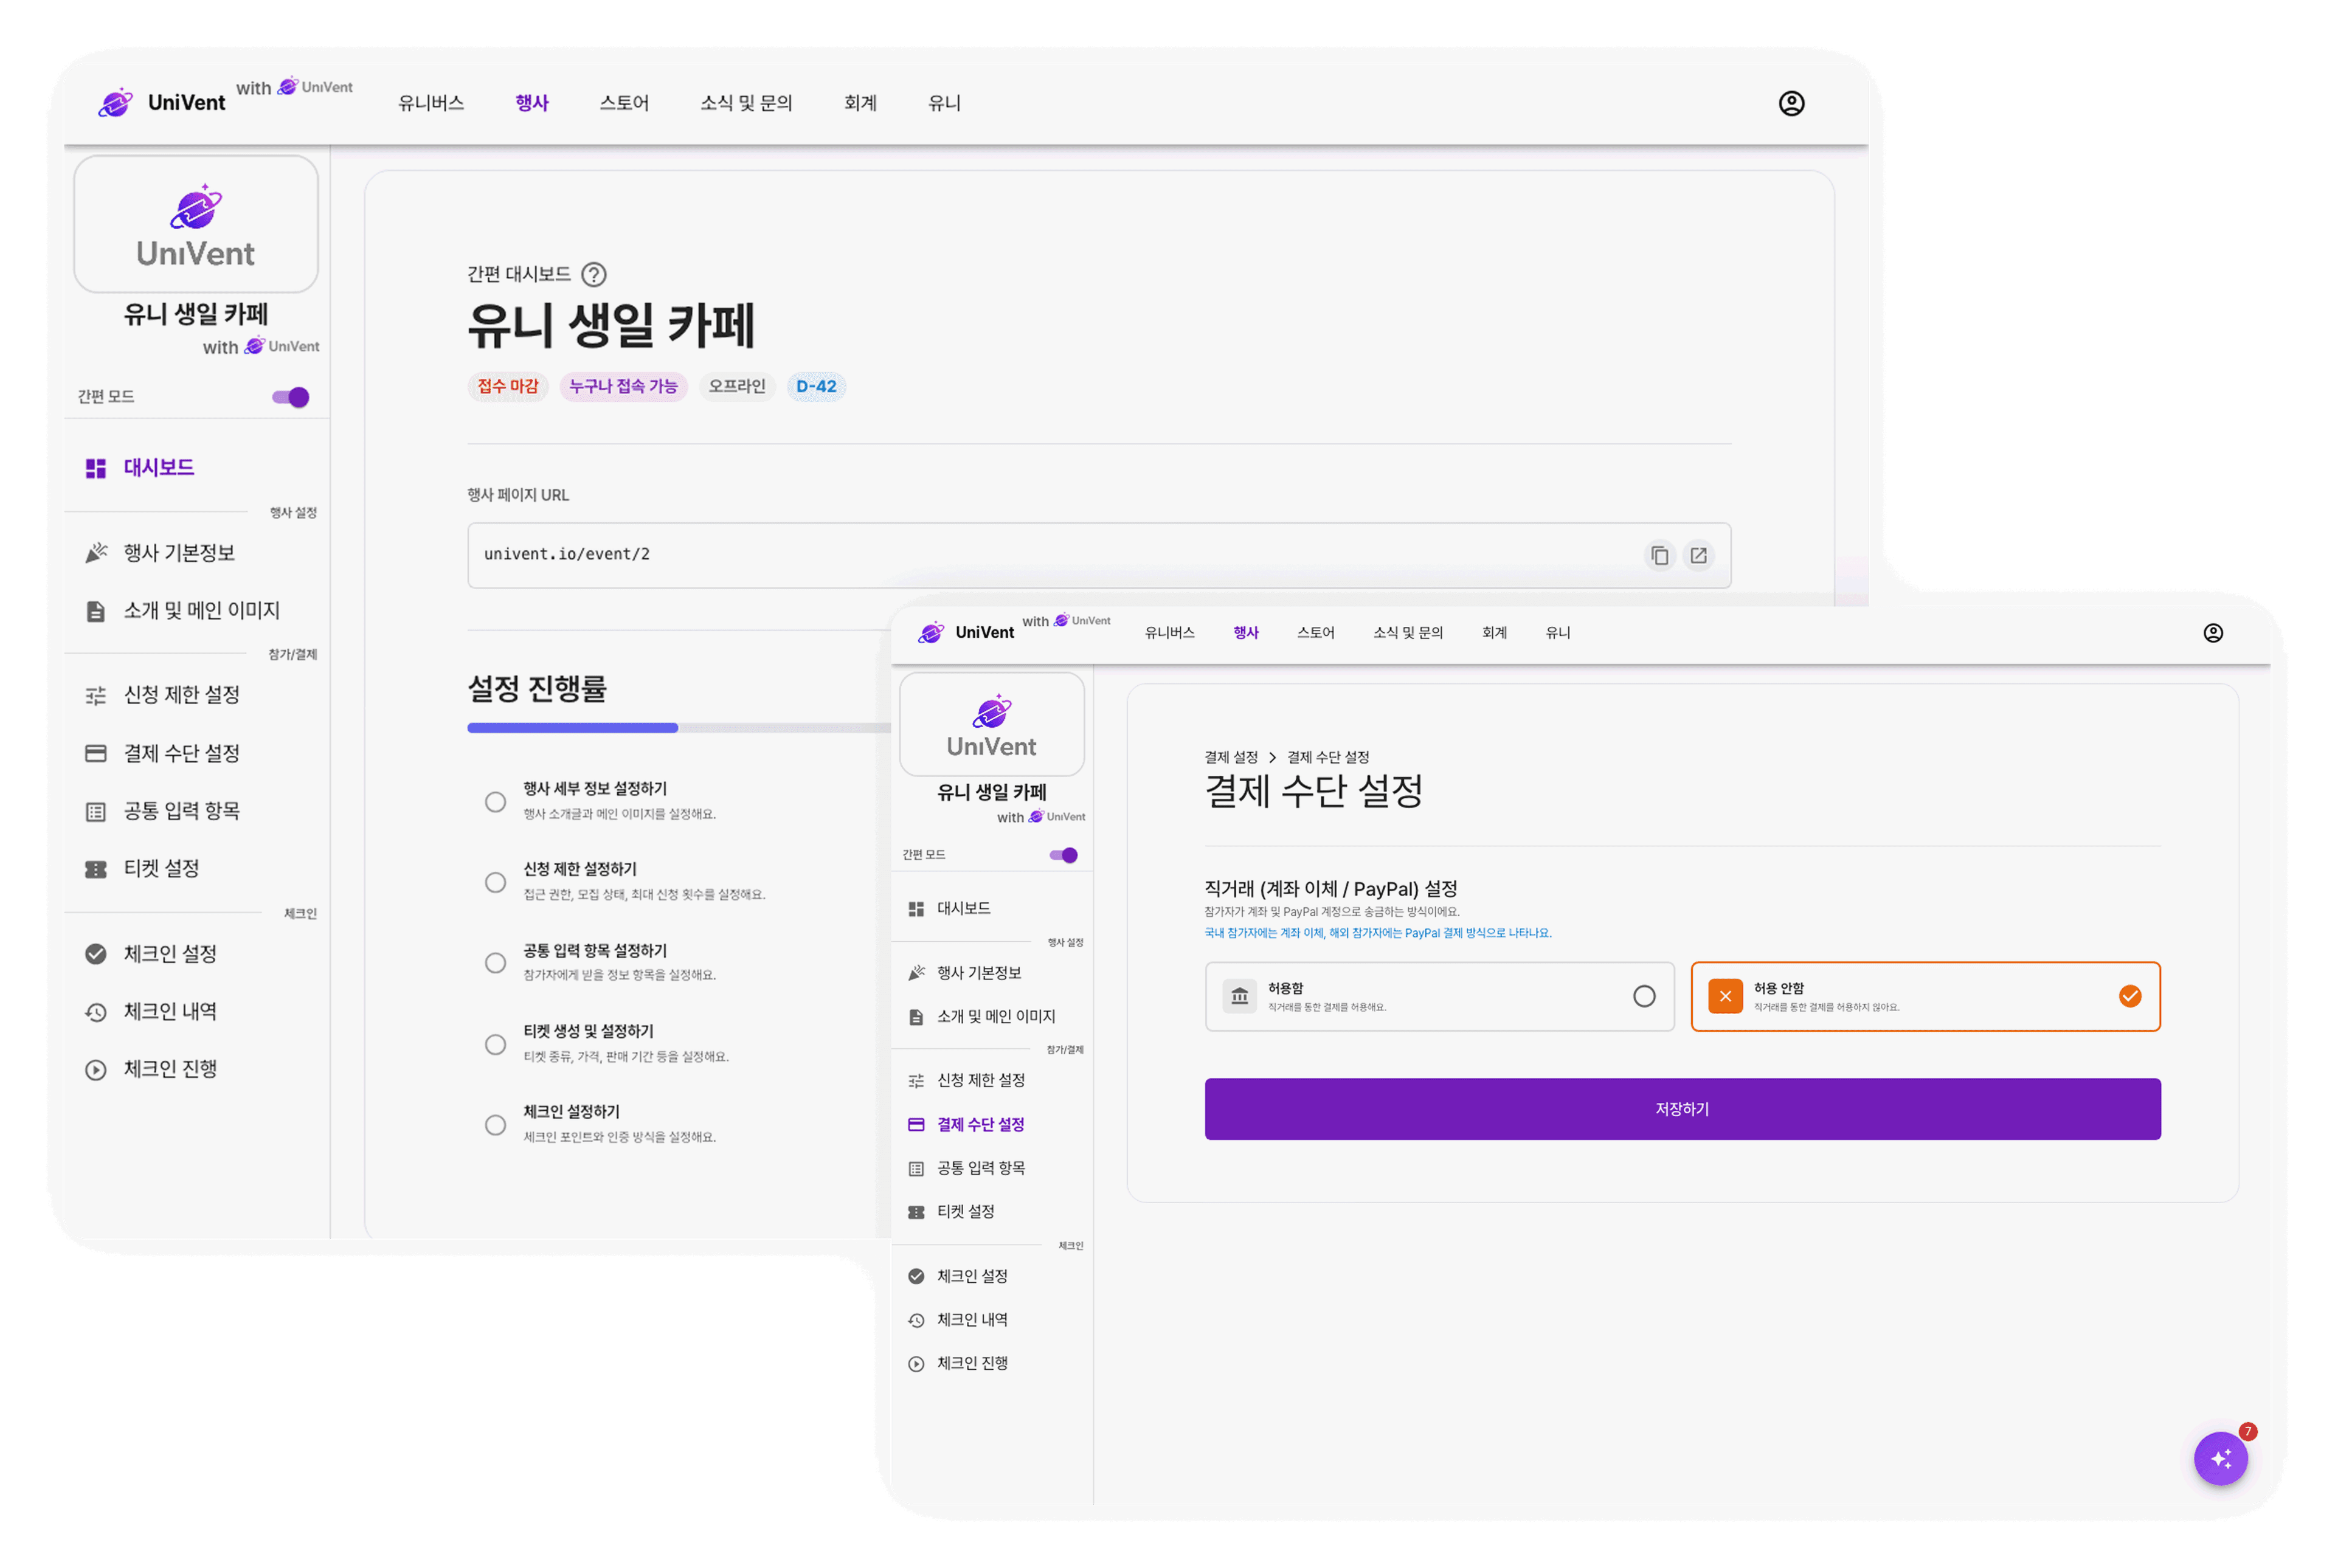
Task: Check off 행사 세부 정보 설정하기 progress item
Action: click(495, 802)
